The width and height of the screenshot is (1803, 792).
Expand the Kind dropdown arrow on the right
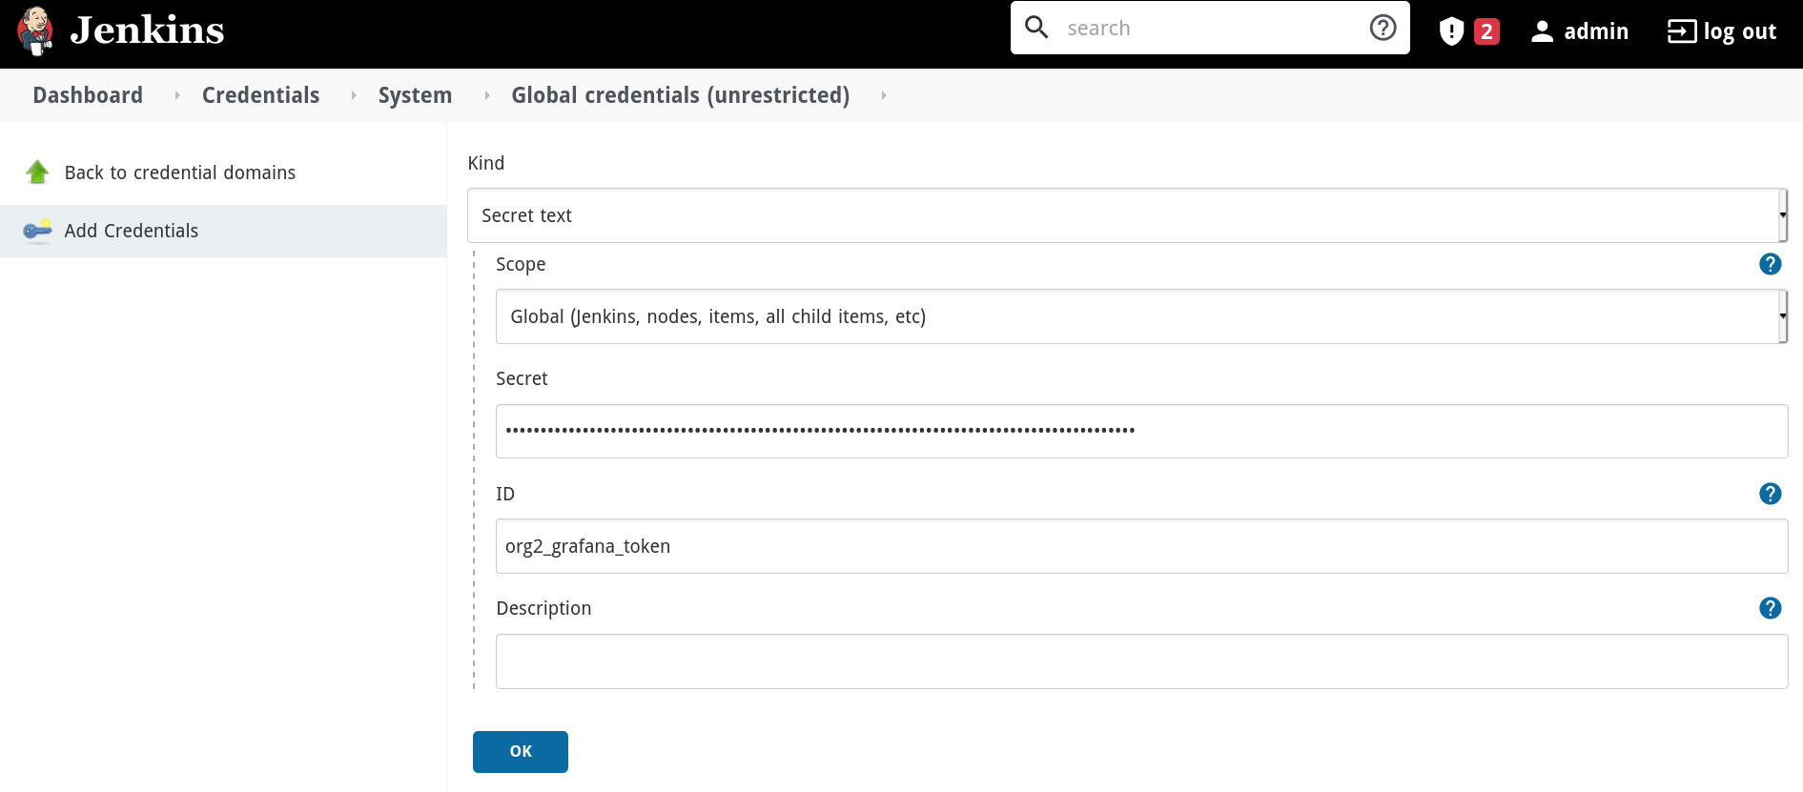[1783, 215]
